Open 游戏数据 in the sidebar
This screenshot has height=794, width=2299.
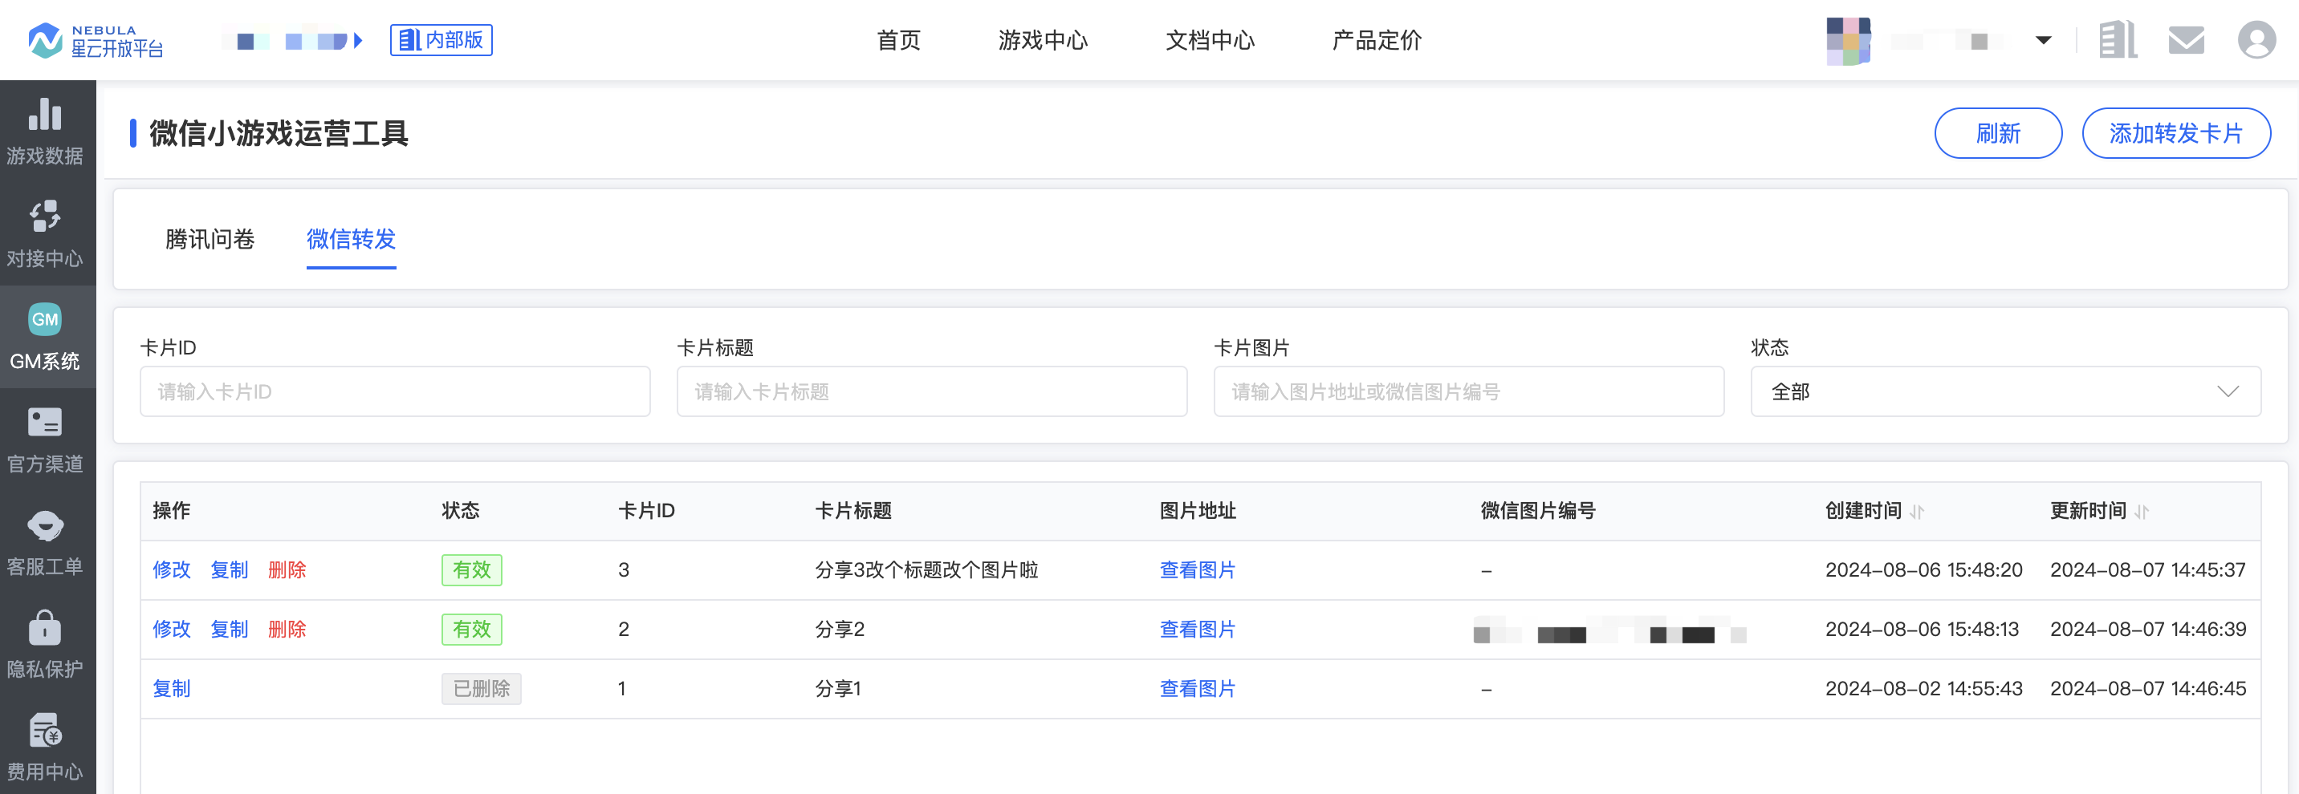[45, 132]
